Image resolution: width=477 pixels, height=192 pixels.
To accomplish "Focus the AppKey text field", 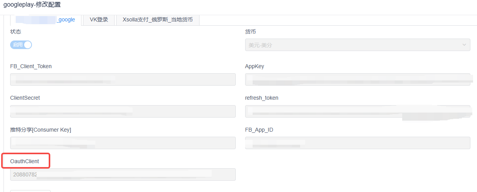I will [x=357, y=79].
